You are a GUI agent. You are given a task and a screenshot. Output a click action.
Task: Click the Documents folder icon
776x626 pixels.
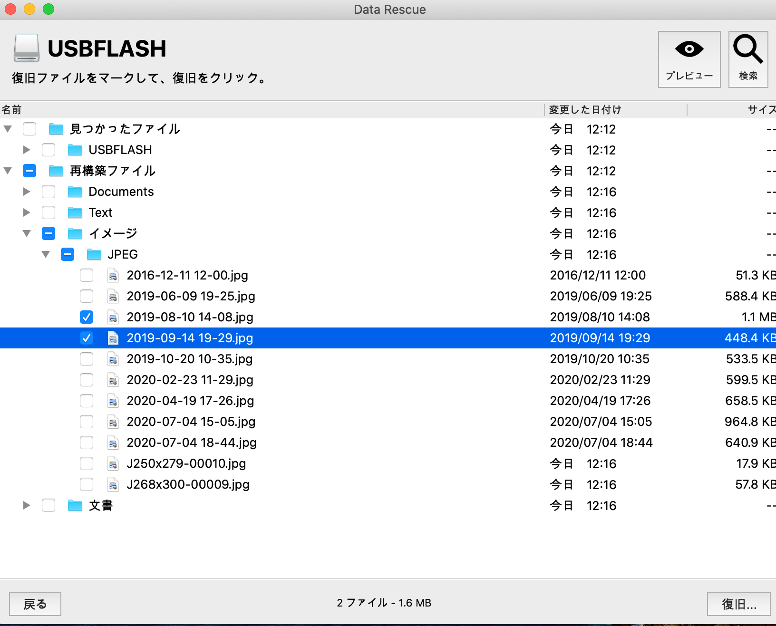point(75,192)
